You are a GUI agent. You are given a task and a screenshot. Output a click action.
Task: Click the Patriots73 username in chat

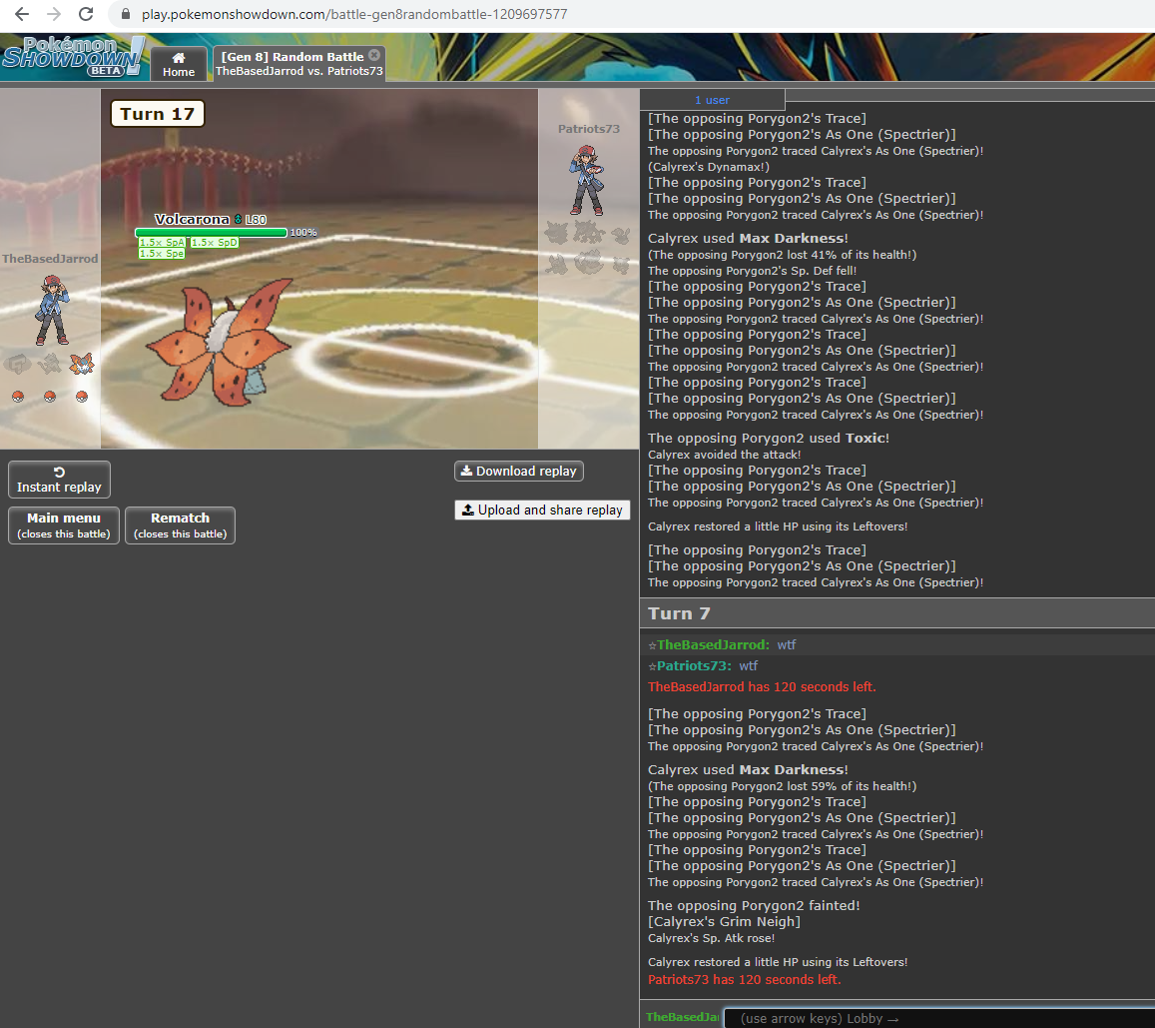click(x=694, y=665)
